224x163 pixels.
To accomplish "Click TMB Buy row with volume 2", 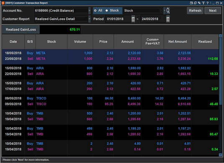I will click(110, 144).
